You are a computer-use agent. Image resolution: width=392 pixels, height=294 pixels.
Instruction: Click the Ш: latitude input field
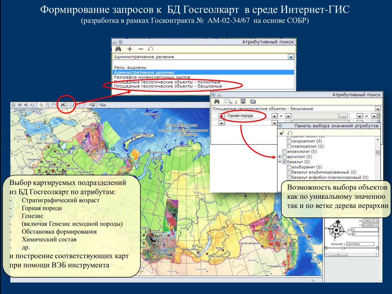tap(365, 234)
